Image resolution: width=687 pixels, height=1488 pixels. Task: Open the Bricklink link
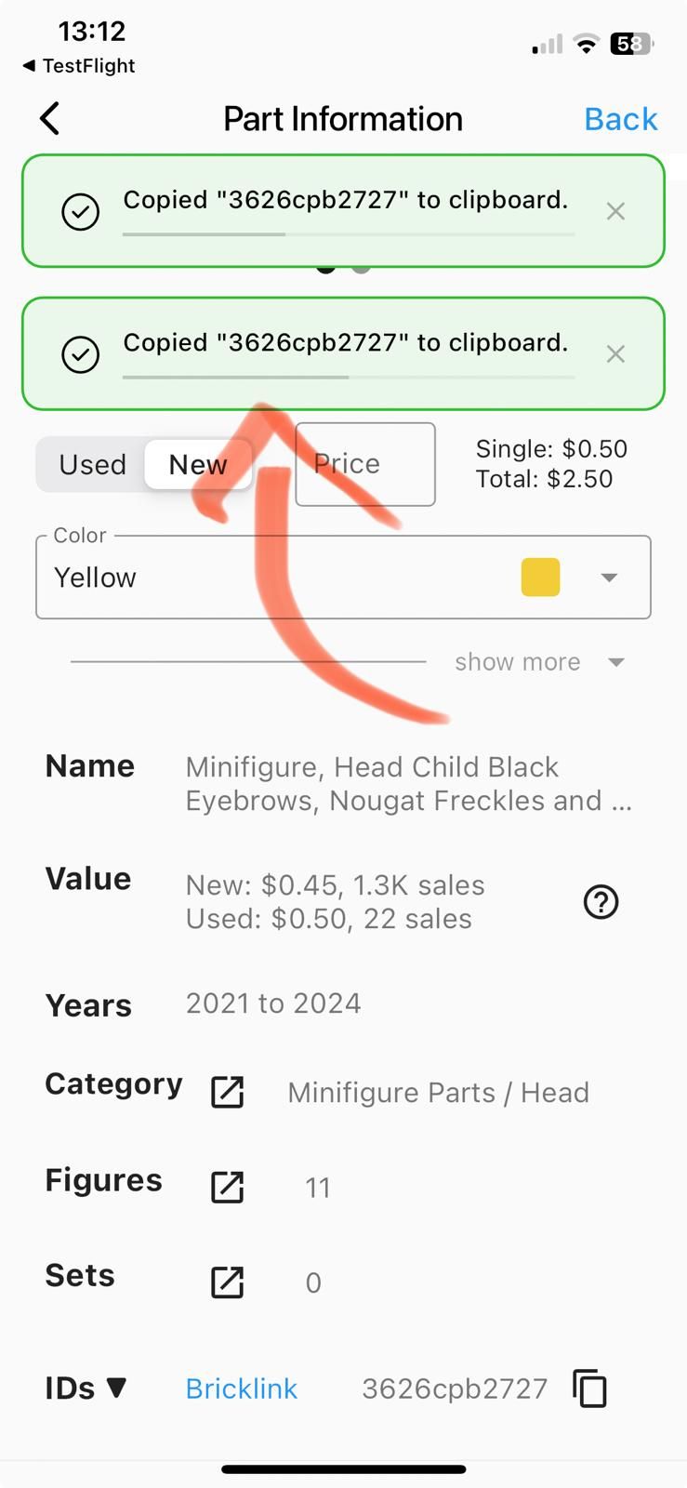click(242, 1388)
